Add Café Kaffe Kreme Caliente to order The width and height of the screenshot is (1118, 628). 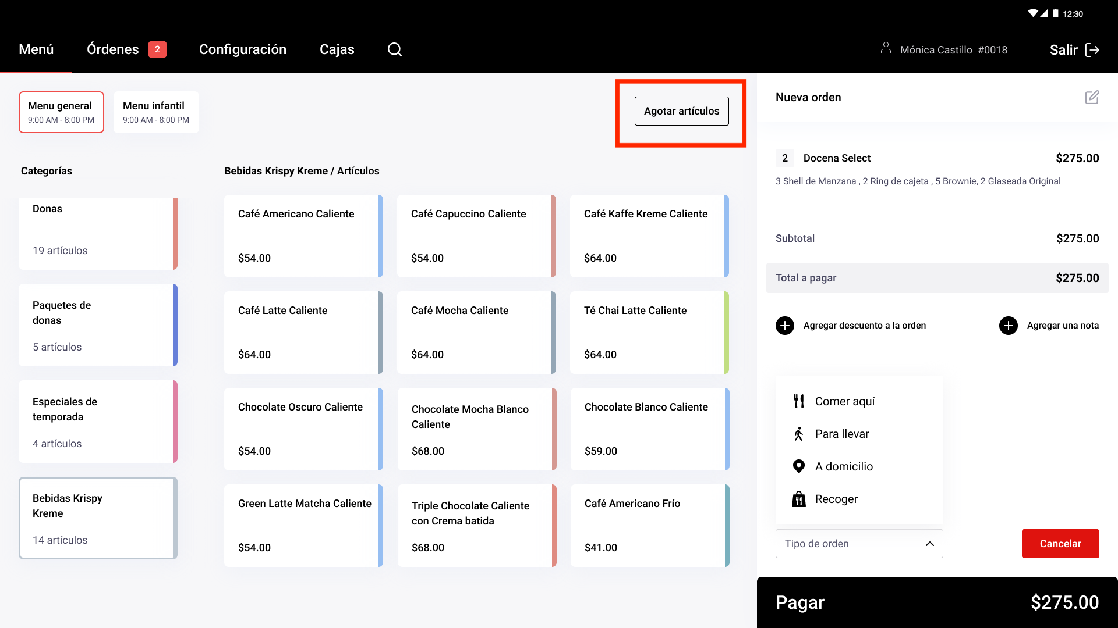(649, 236)
